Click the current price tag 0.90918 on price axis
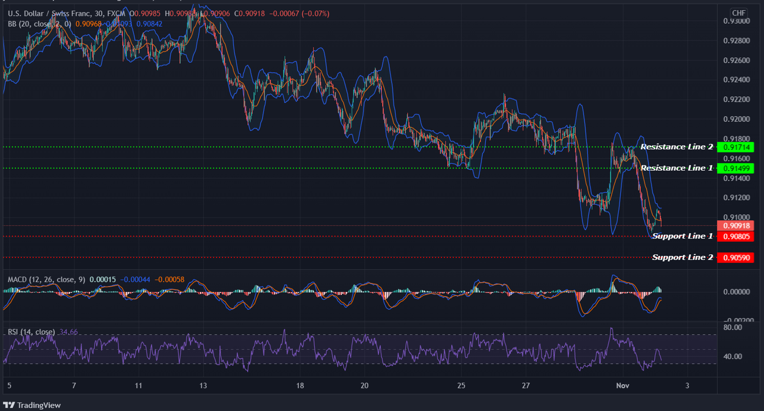 pos(736,225)
